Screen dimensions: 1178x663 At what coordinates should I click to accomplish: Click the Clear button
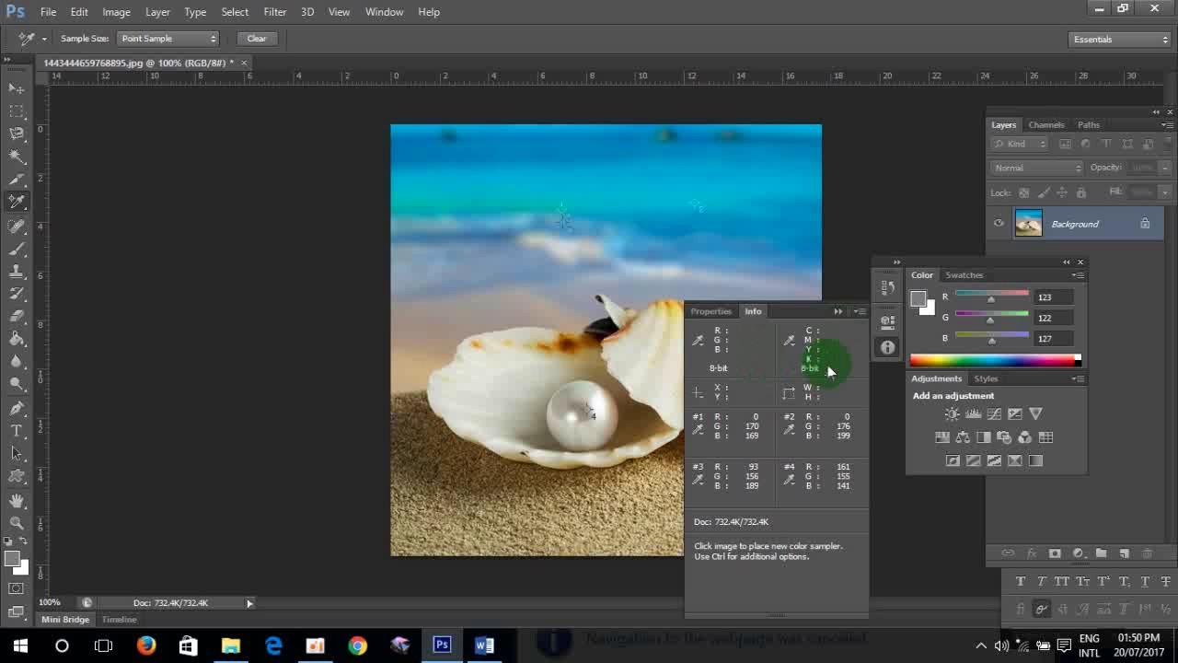coord(257,39)
